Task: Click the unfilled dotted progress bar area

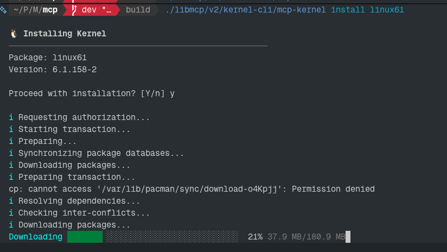Action: point(171,237)
